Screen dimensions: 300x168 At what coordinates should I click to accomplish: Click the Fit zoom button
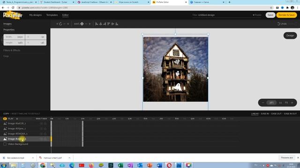(x=286, y=103)
